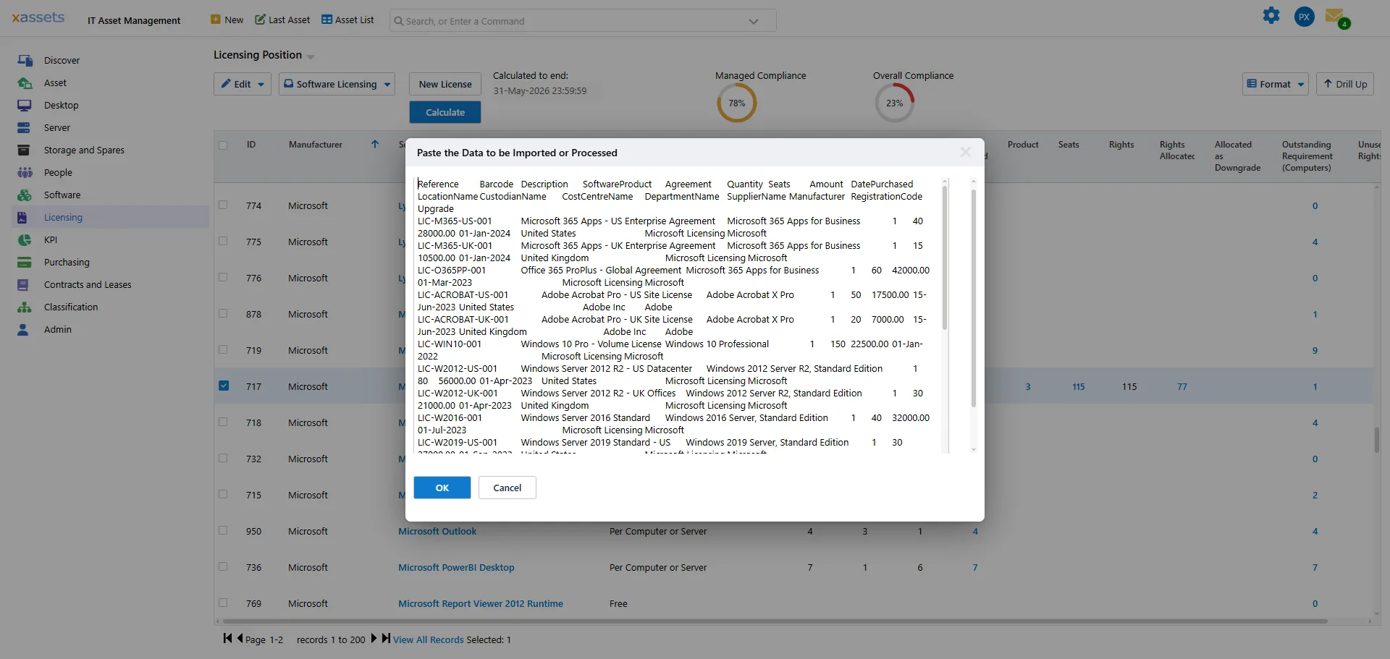Click Cancel in the paste dialog
1390x659 pixels.
507,488
